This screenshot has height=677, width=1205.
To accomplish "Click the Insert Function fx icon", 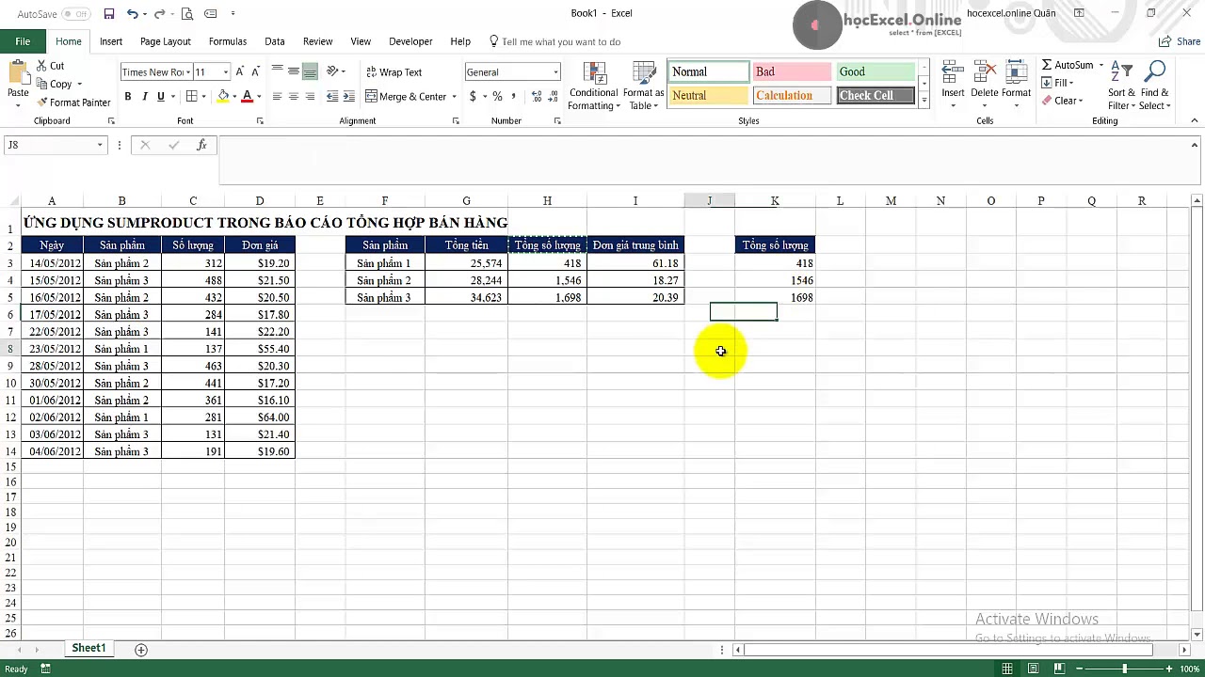I will point(201,145).
